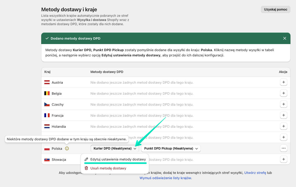The height and width of the screenshot is (187, 296).
Task: Click the info icon next to Polska
Action: coord(67,148)
